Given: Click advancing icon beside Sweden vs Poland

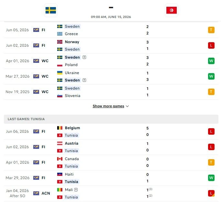Looking at the screenshot, I should (x=84, y=57).
